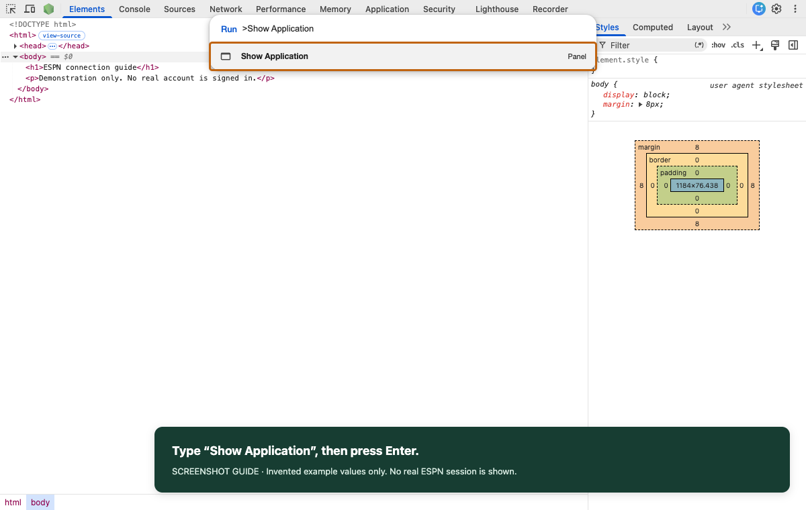This screenshot has height=510, width=806.
Task: Toggle the device toolbar icon
Action: pyautogui.click(x=30, y=9)
